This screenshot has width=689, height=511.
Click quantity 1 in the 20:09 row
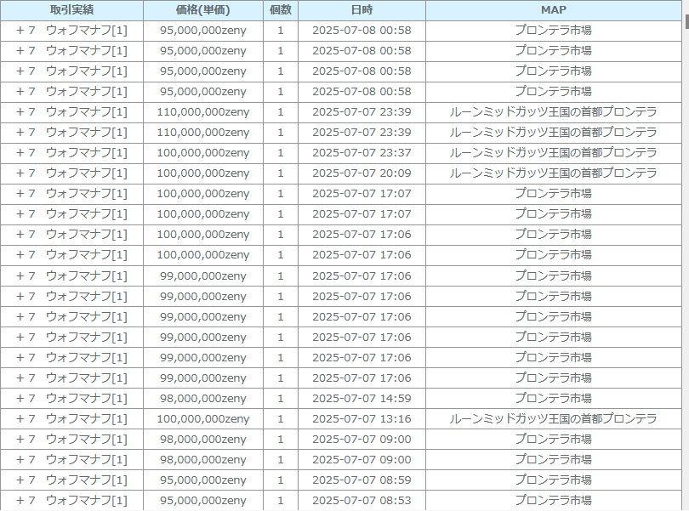pyautogui.click(x=281, y=173)
